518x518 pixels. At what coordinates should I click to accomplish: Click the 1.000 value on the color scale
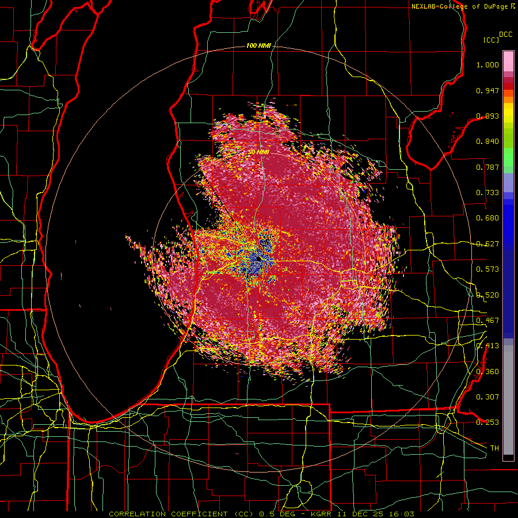coord(487,64)
